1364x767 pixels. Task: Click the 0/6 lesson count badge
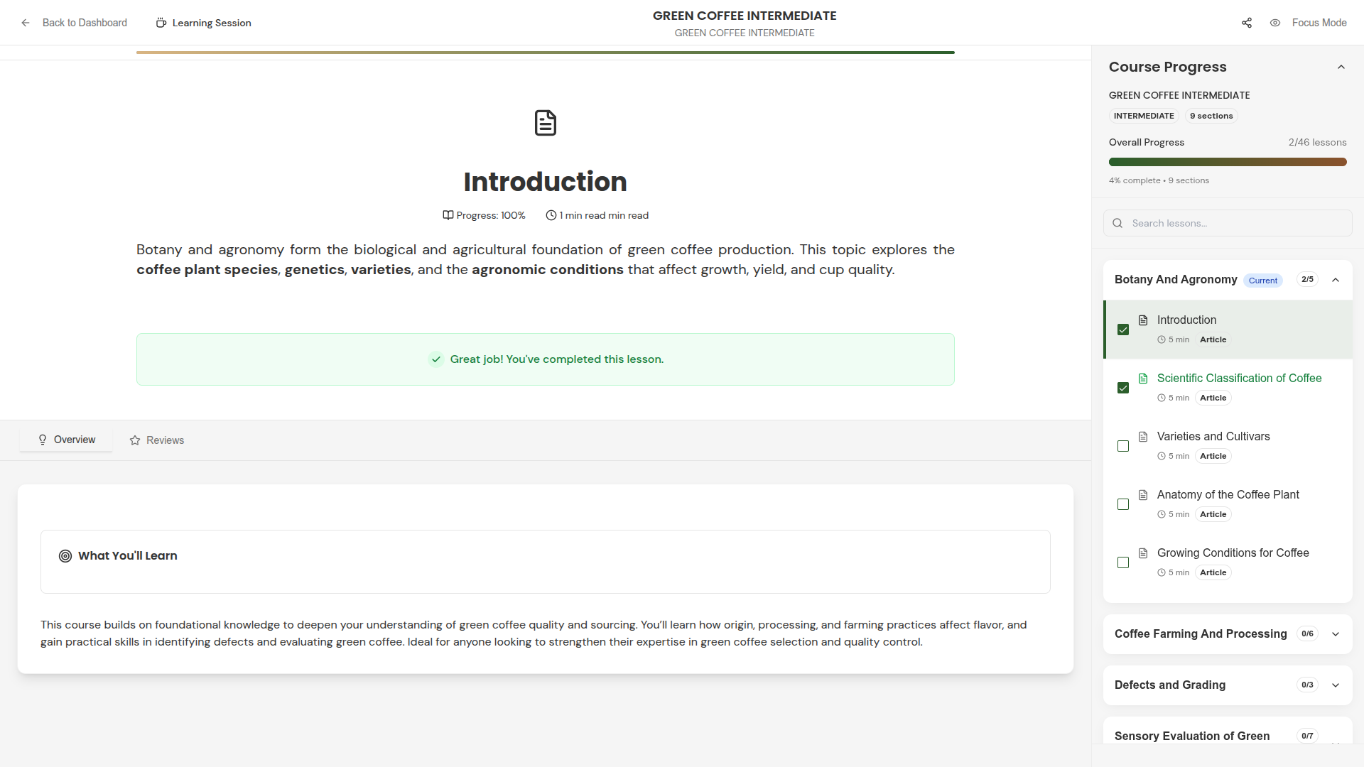[x=1307, y=634]
